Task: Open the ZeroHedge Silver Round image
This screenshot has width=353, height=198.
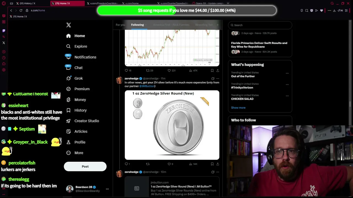Action: click(172, 125)
